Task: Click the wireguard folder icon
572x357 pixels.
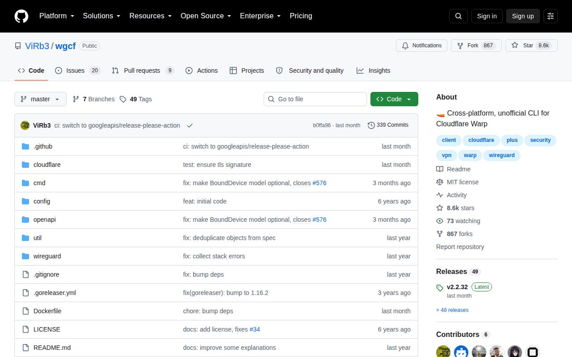Action: (x=25, y=256)
